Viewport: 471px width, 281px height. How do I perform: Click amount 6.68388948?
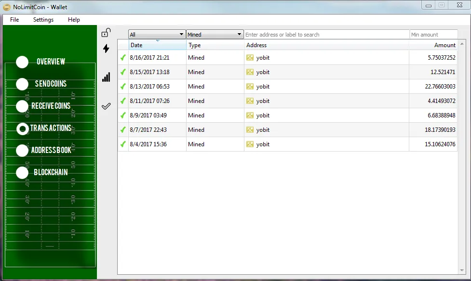[x=442, y=115]
